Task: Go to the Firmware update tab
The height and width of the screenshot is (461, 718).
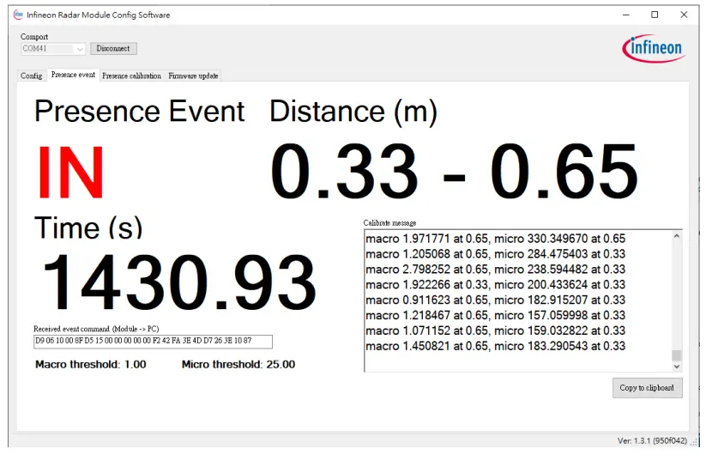Action: (x=193, y=76)
